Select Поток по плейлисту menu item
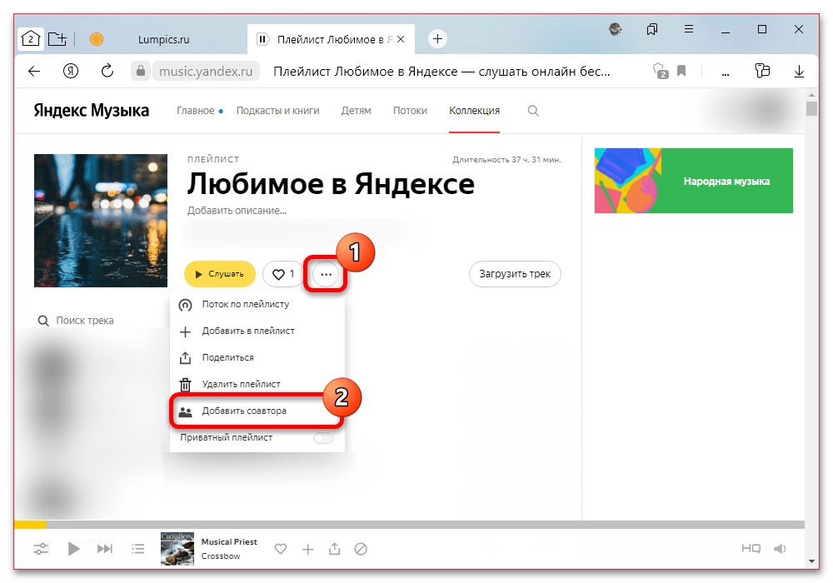This screenshot has height=583, width=833. (x=257, y=304)
